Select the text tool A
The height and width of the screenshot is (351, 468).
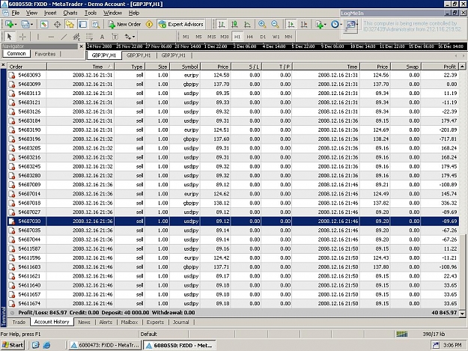coord(102,37)
